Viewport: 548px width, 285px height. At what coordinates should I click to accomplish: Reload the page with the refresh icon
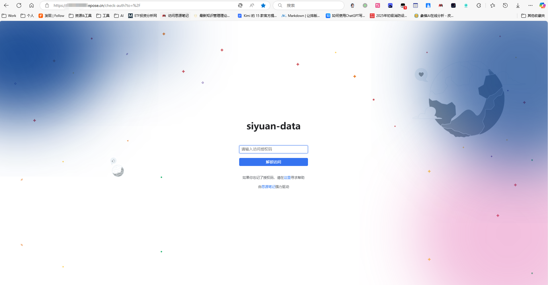point(19,5)
